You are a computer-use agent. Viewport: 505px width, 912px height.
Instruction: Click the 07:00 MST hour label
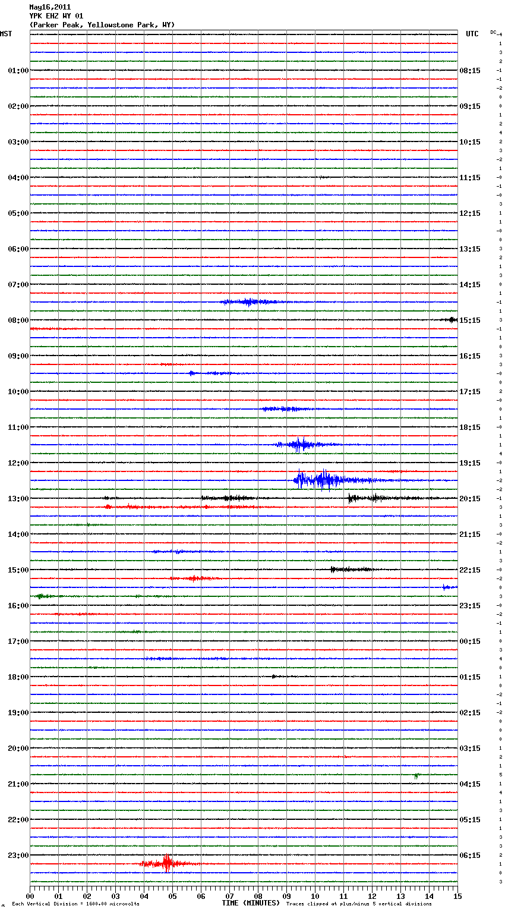pyautogui.click(x=18, y=285)
